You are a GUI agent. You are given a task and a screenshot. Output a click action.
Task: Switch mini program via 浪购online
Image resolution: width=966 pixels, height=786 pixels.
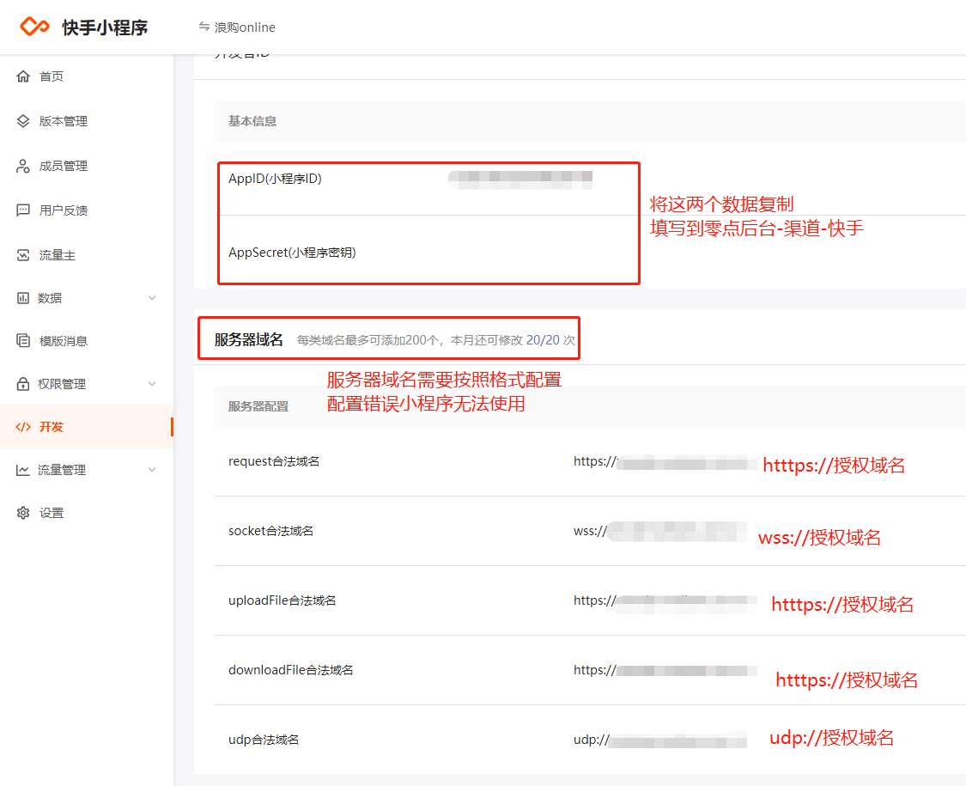(x=245, y=27)
